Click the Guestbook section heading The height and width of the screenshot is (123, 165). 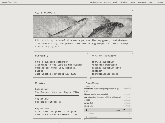92,83
